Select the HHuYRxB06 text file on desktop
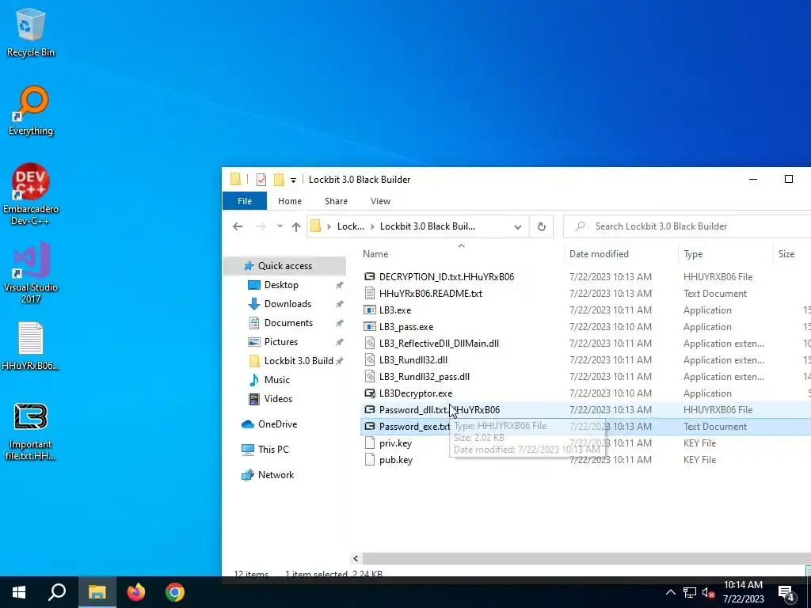The width and height of the screenshot is (811, 608). click(31, 345)
